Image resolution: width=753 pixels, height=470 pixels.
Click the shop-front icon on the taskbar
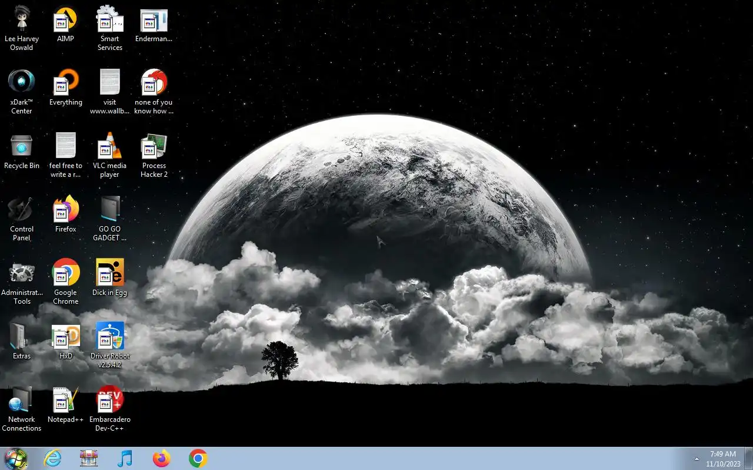click(89, 458)
